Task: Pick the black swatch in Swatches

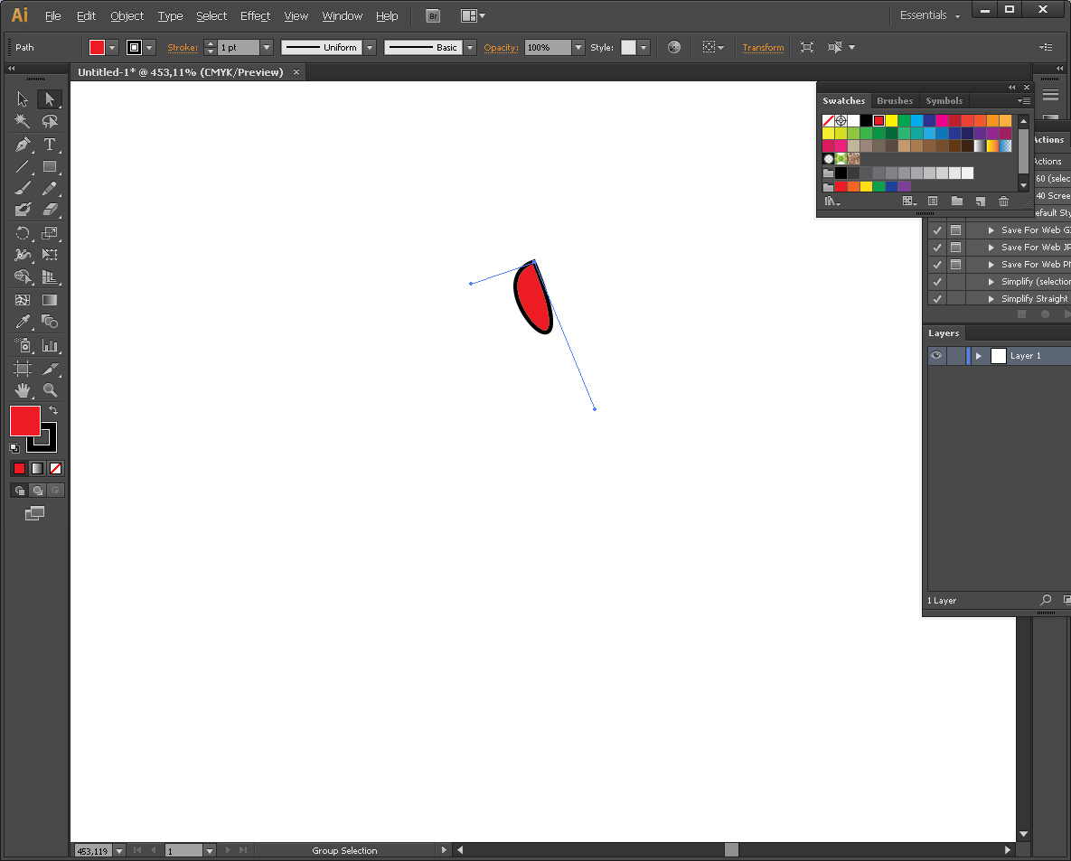Action: click(866, 121)
